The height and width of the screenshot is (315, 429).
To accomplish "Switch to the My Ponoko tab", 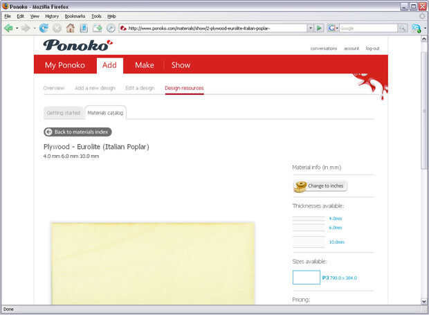I will tap(65, 65).
